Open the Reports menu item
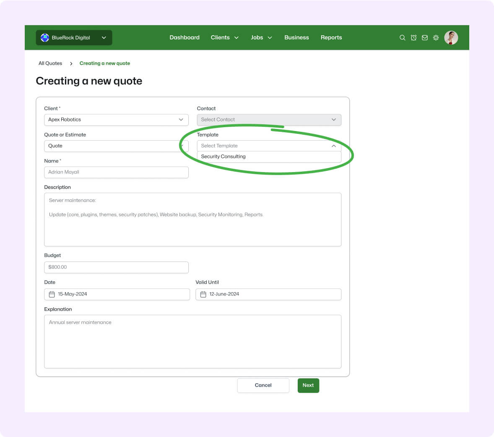Image resolution: width=494 pixels, height=437 pixels. [331, 37]
